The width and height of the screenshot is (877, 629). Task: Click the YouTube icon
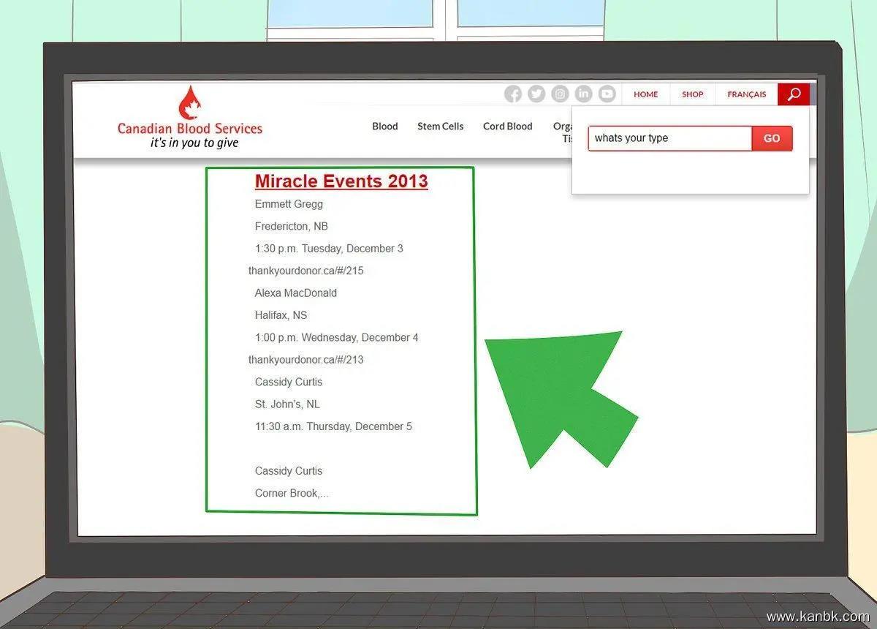pyautogui.click(x=607, y=94)
